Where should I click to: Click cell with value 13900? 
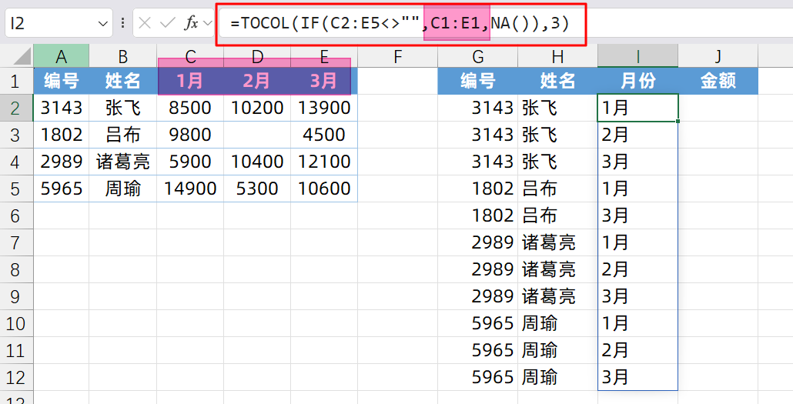[x=324, y=108]
